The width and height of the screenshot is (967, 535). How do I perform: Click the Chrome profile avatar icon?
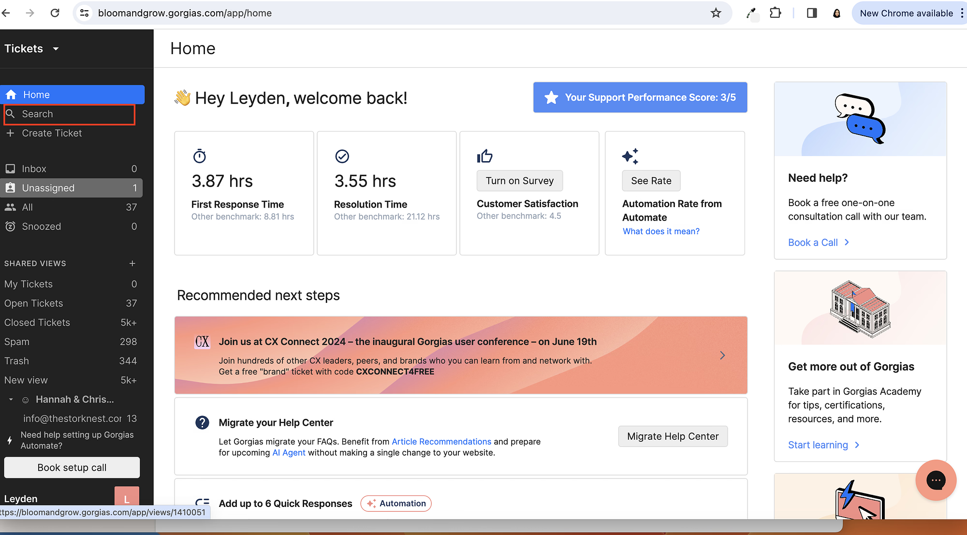[836, 13]
